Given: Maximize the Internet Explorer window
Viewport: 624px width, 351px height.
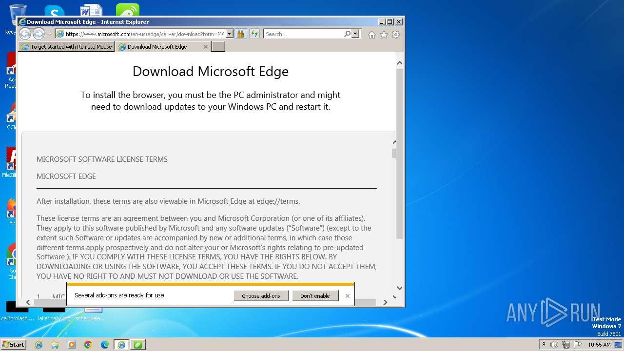Looking at the screenshot, I should coord(390,22).
